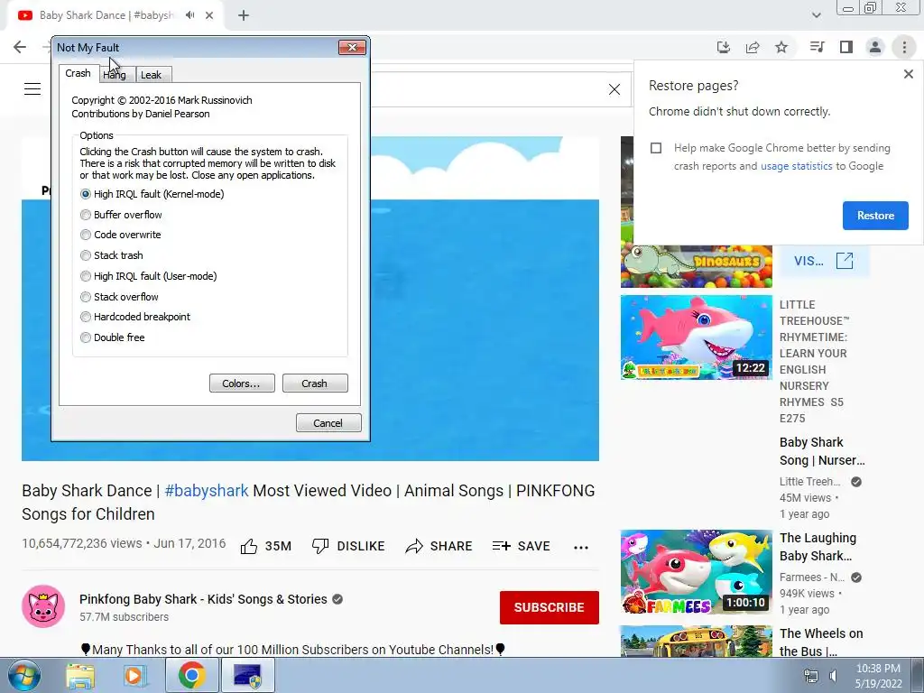The height and width of the screenshot is (693, 924).
Task: Open more actions ellipsis under video
Action: [x=581, y=548]
